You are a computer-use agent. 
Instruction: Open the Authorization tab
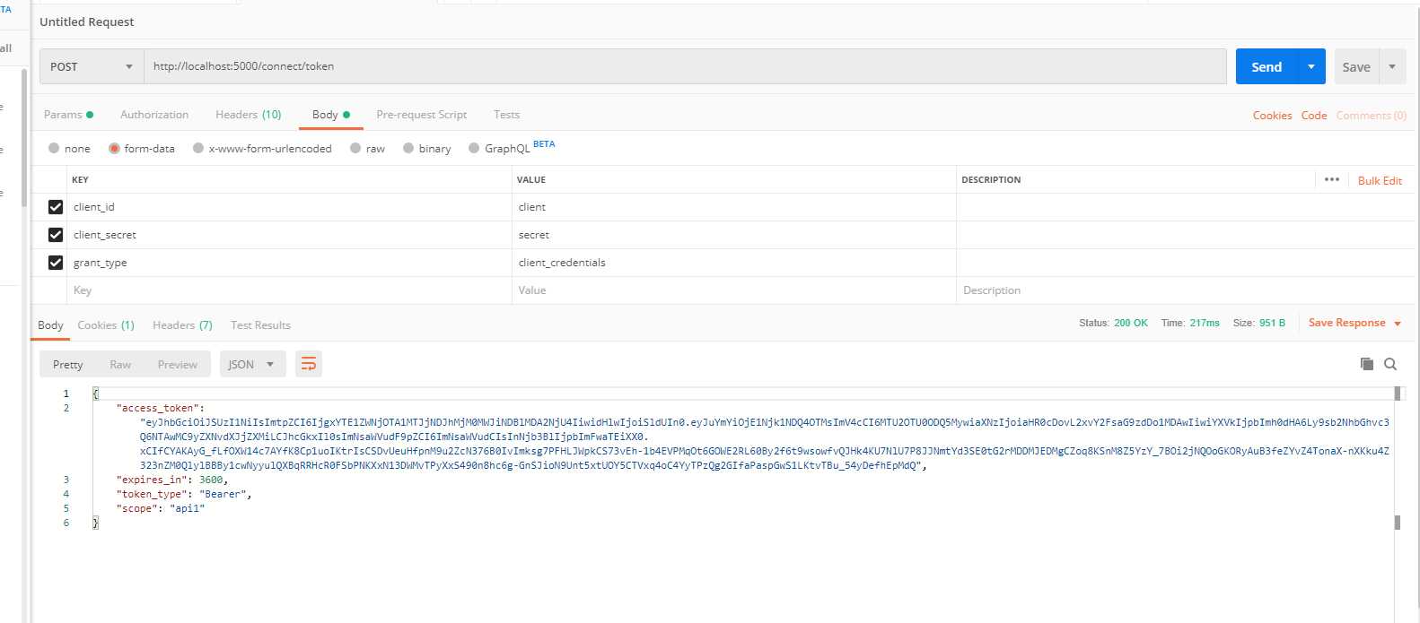154,115
